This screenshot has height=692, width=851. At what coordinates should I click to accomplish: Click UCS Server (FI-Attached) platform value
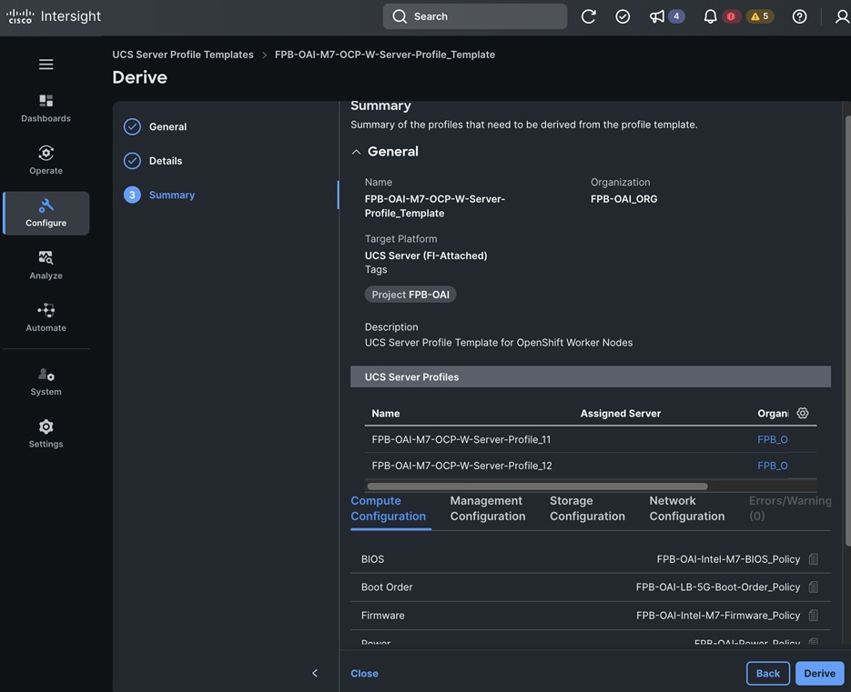pyautogui.click(x=426, y=256)
